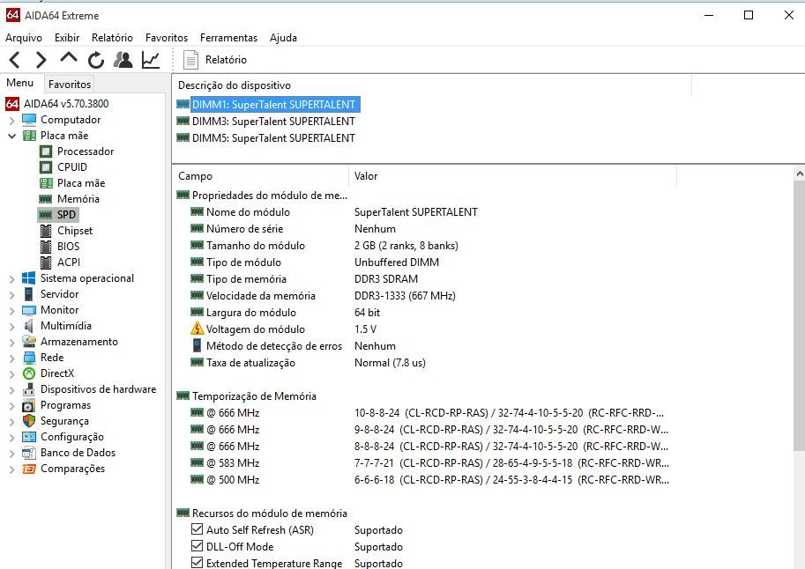Open the Relatório menu in the menu bar

[113, 38]
